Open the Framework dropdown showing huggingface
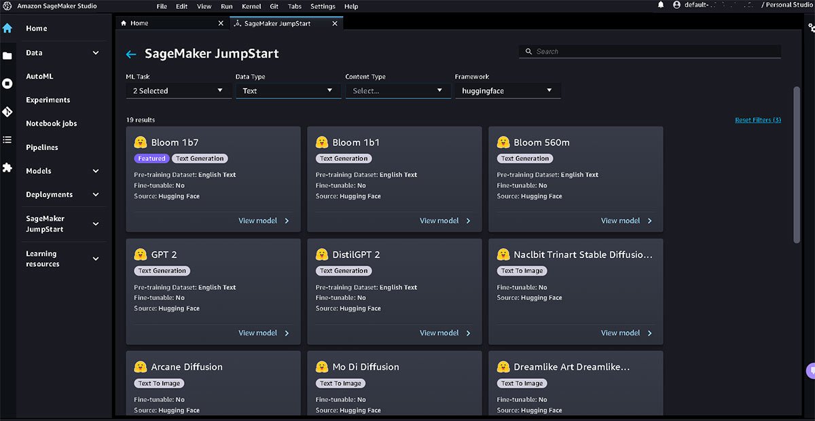815x421 pixels. click(507, 90)
